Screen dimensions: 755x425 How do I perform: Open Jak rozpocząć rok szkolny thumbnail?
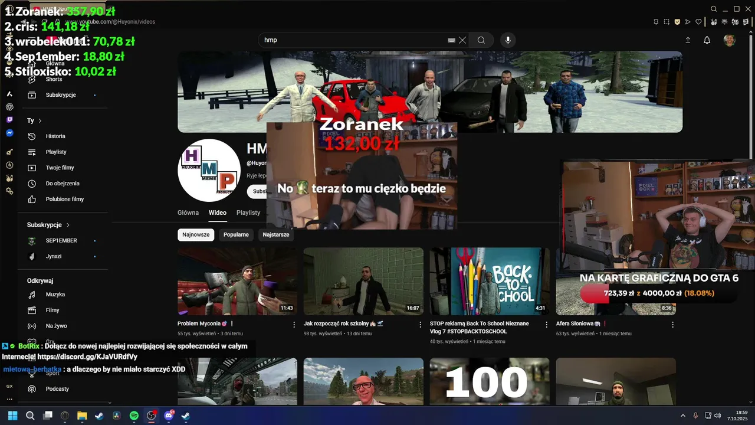click(363, 281)
